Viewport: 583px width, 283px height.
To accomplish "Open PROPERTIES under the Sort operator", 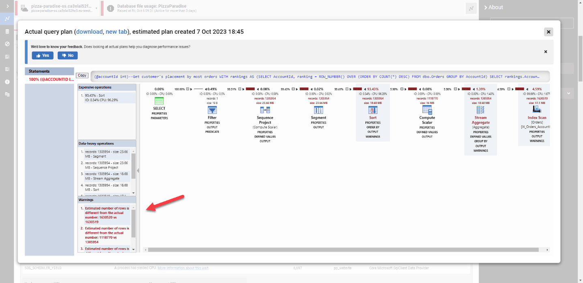I will coord(372,123).
